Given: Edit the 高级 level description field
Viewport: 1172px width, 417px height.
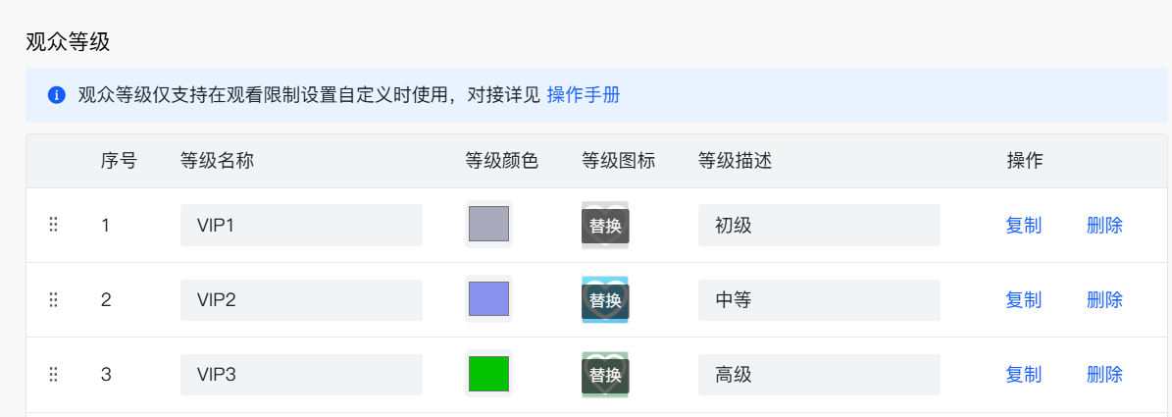Looking at the screenshot, I should click(819, 375).
